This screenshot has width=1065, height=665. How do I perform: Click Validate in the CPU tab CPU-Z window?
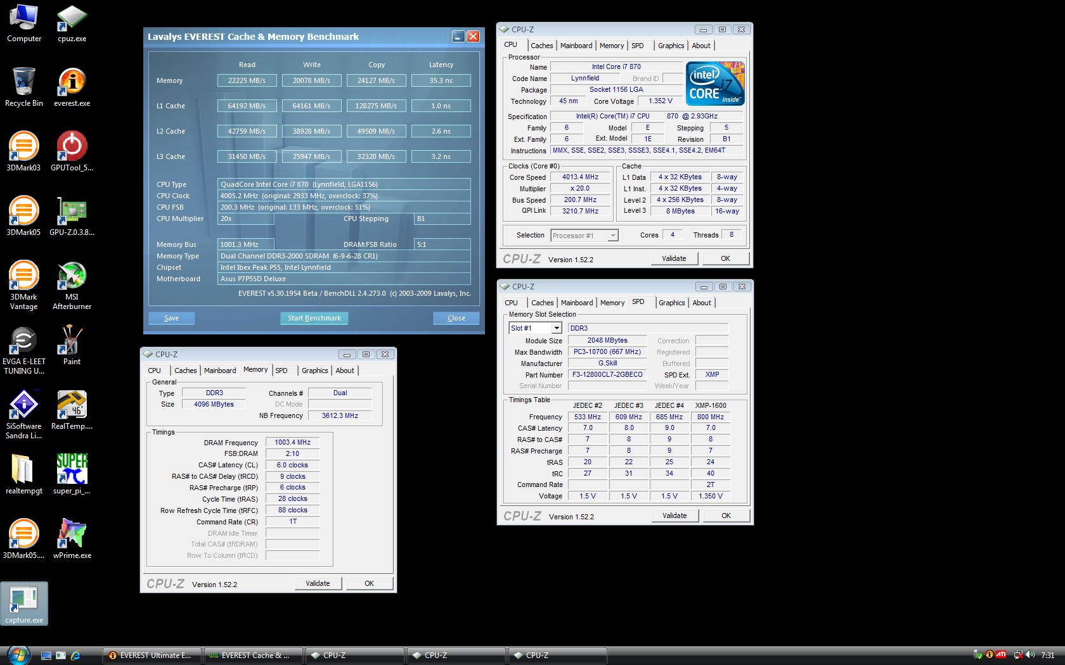(x=674, y=258)
